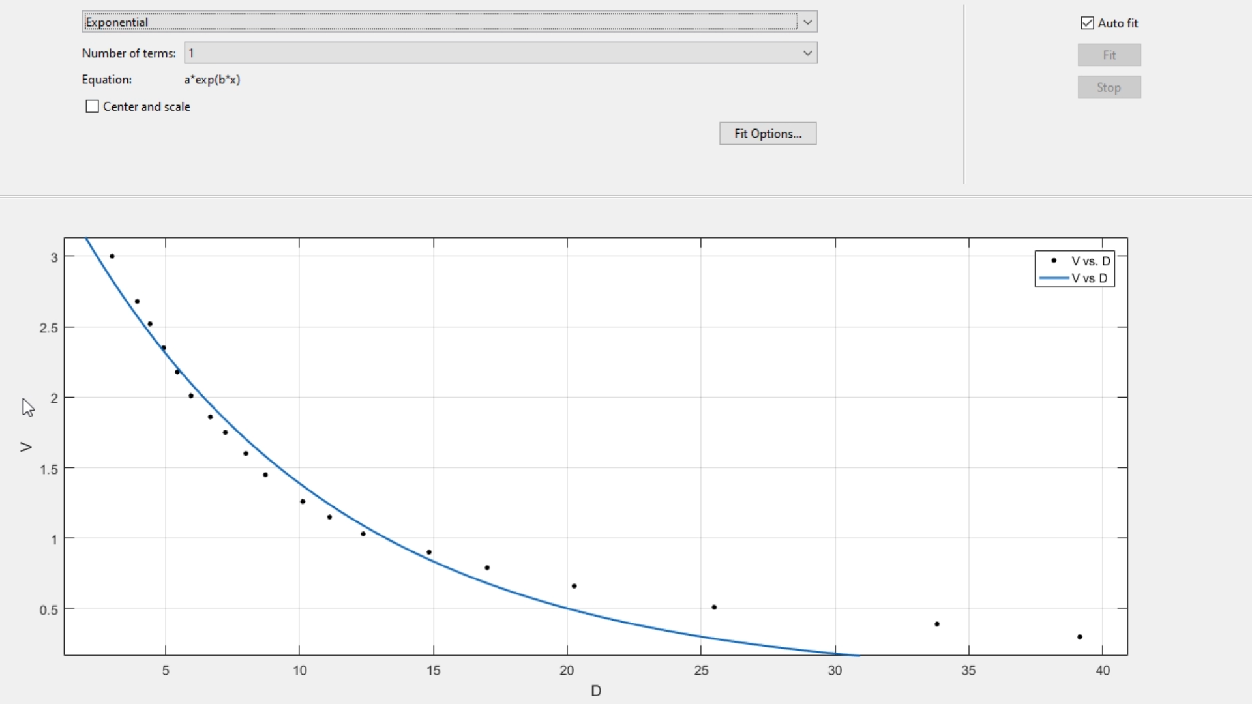
Task: Select the 'V vs D' fitted line legend entry
Action: [1089, 278]
